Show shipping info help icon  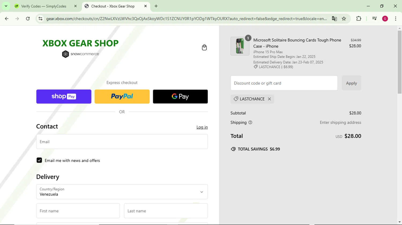point(250,123)
